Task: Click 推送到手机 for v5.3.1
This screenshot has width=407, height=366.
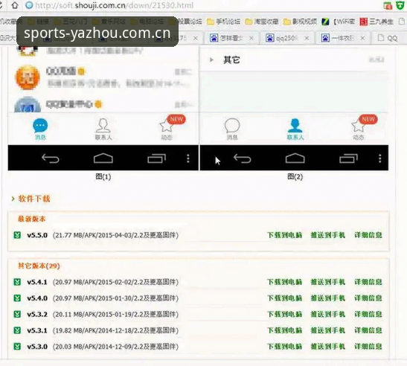Action: click(x=328, y=330)
